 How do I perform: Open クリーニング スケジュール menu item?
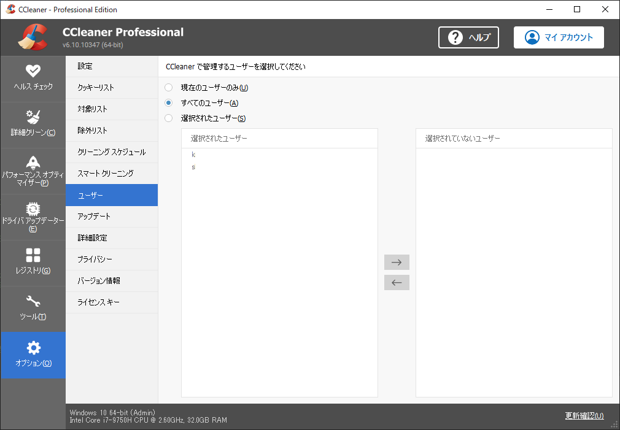point(112,152)
